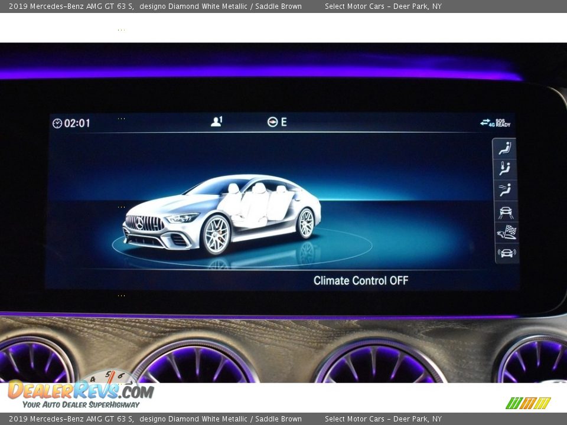Select the seat ventilation airflow icon
Viewport: 567px width, 425px height.
[x=505, y=189]
